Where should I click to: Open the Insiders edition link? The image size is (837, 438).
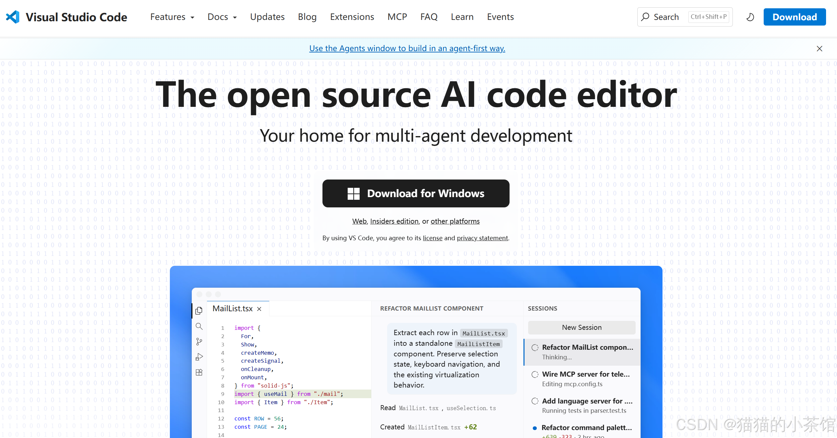pos(394,221)
